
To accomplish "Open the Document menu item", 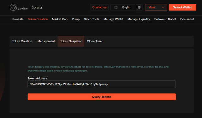I will coord(187,19).
